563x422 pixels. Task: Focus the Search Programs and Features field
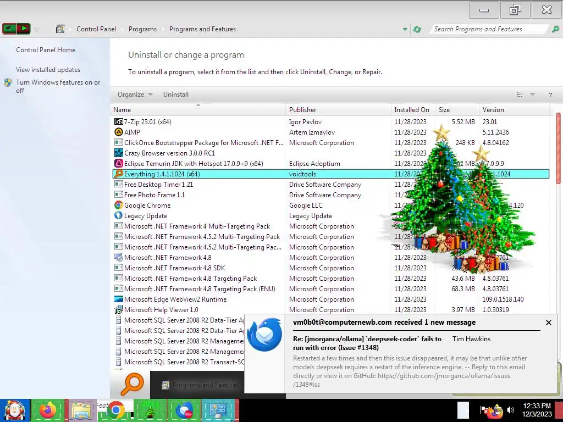click(x=489, y=29)
